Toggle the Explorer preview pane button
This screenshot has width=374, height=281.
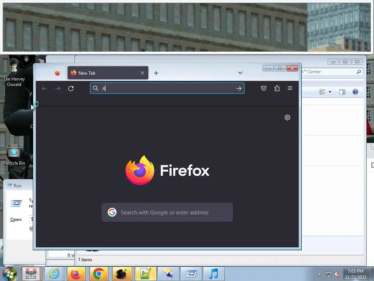pos(342,92)
